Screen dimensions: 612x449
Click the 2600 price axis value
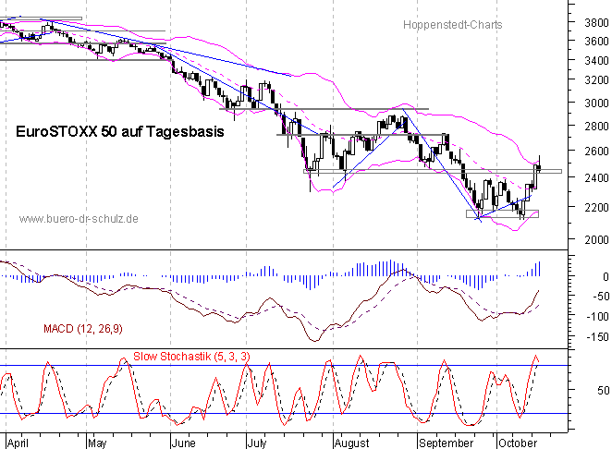(596, 151)
